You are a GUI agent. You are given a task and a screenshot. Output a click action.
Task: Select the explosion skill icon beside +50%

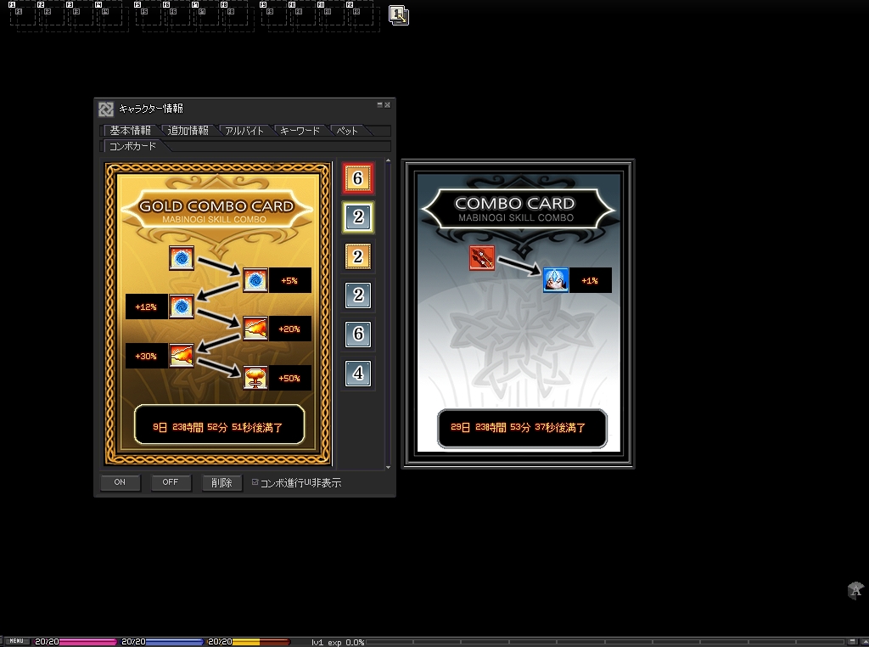point(255,378)
